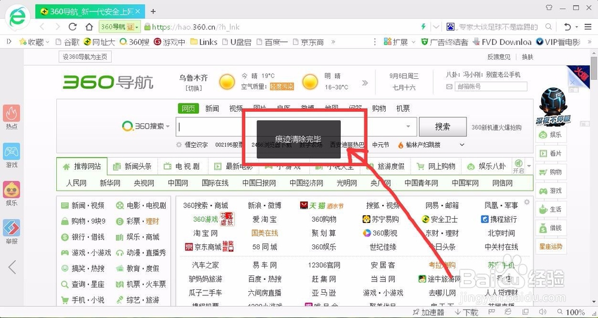Select the 网页 search tab

click(x=188, y=109)
